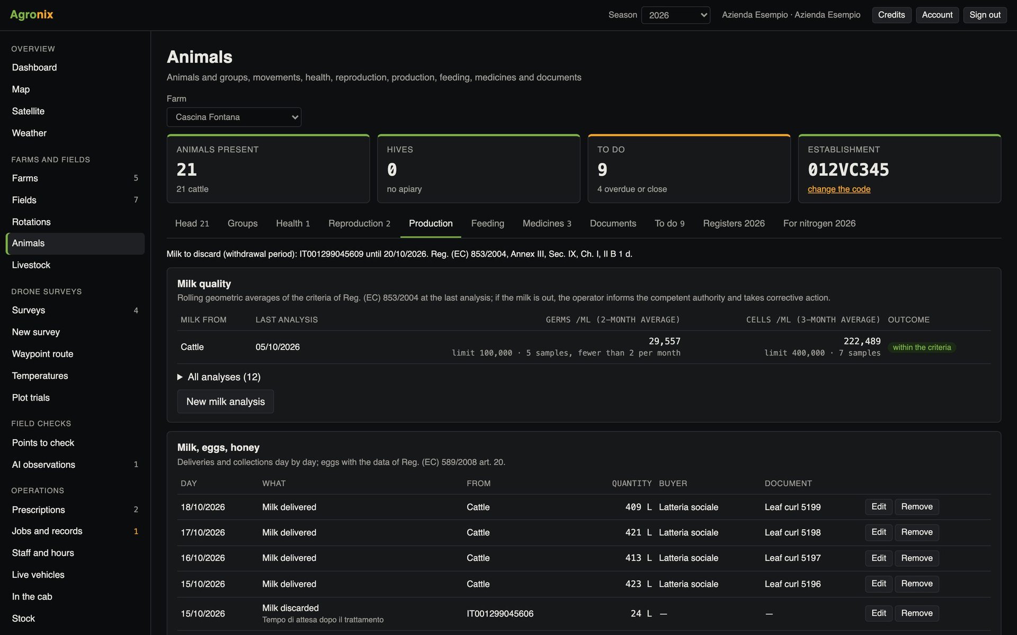Click the Agronix logo
Screen dimensions: 1017x635
coord(32,15)
